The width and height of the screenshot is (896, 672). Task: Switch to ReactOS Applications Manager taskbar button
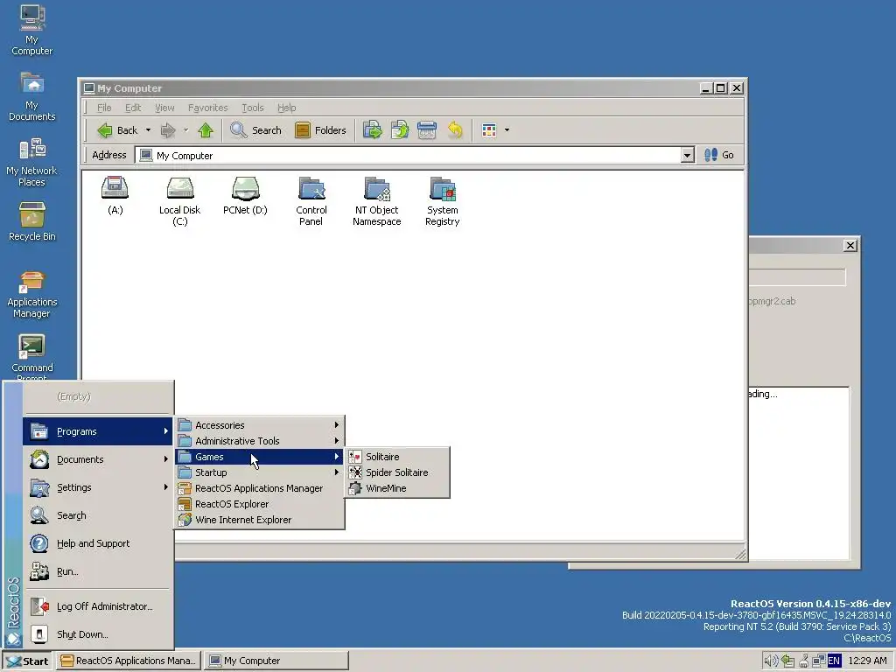click(x=129, y=661)
